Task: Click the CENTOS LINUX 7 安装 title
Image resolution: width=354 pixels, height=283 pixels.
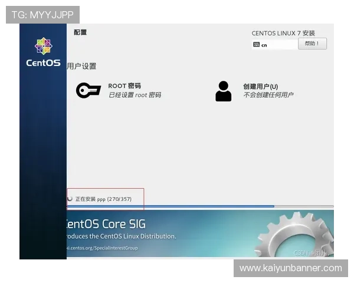Action: (x=283, y=34)
